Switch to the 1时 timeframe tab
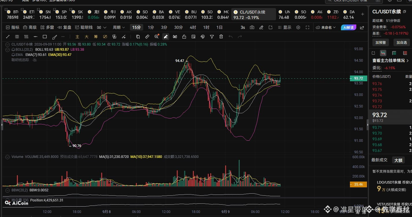The width and height of the screenshot is (412, 217). coord(206,27)
